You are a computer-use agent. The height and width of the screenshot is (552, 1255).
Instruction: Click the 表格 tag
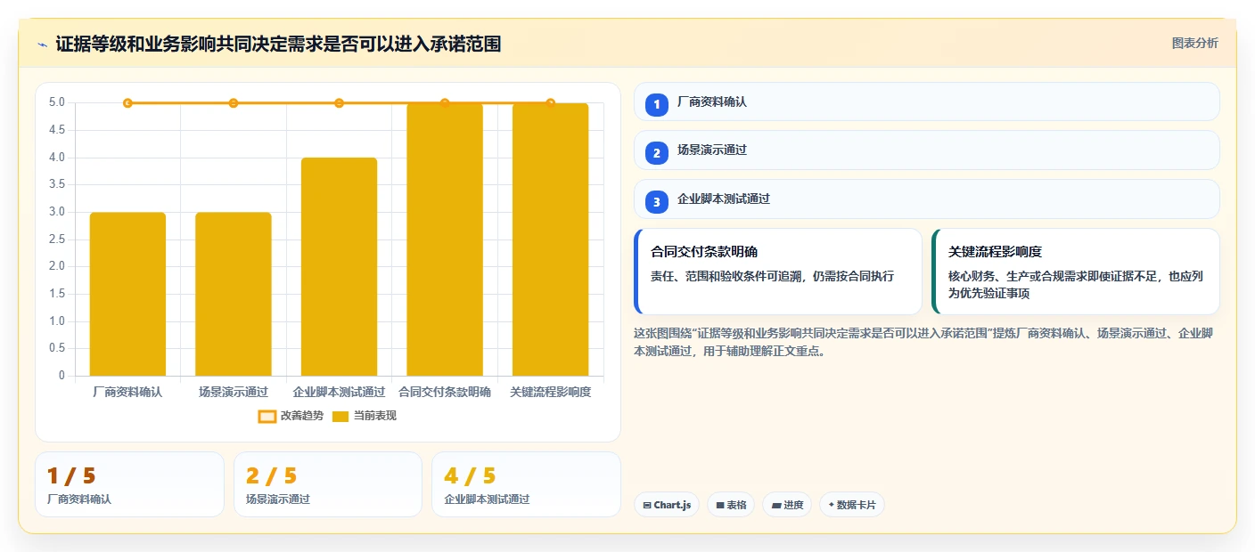click(x=731, y=505)
